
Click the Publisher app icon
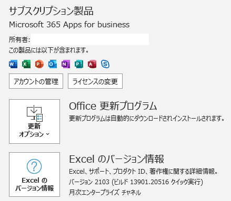click(79, 64)
